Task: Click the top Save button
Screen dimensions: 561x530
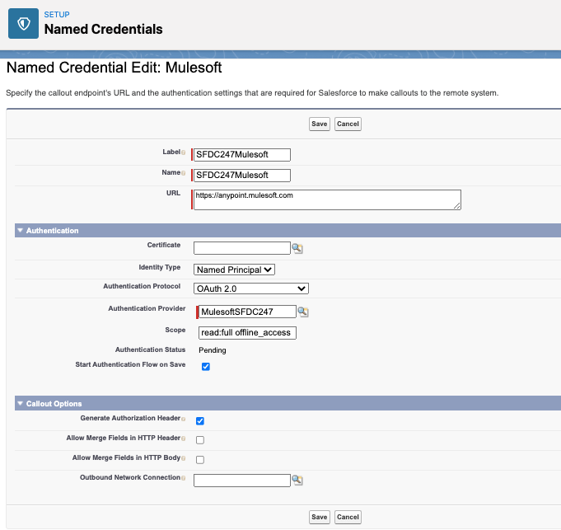Action: click(x=319, y=124)
